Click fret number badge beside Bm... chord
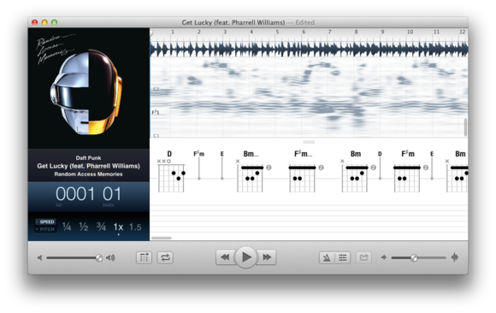Image resolution: width=496 pixels, height=313 pixels. click(269, 168)
